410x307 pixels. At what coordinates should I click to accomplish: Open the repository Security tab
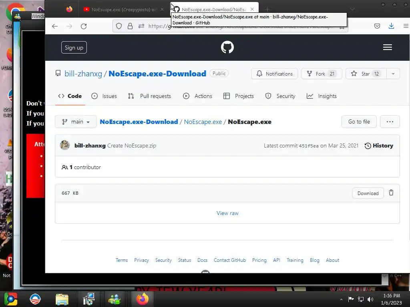pos(280,96)
